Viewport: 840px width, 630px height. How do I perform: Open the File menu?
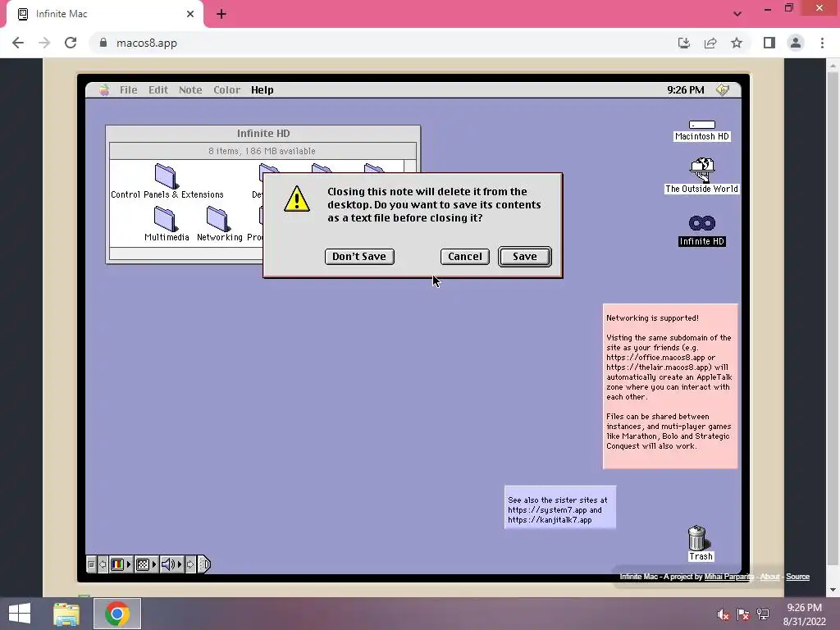point(128,90)
